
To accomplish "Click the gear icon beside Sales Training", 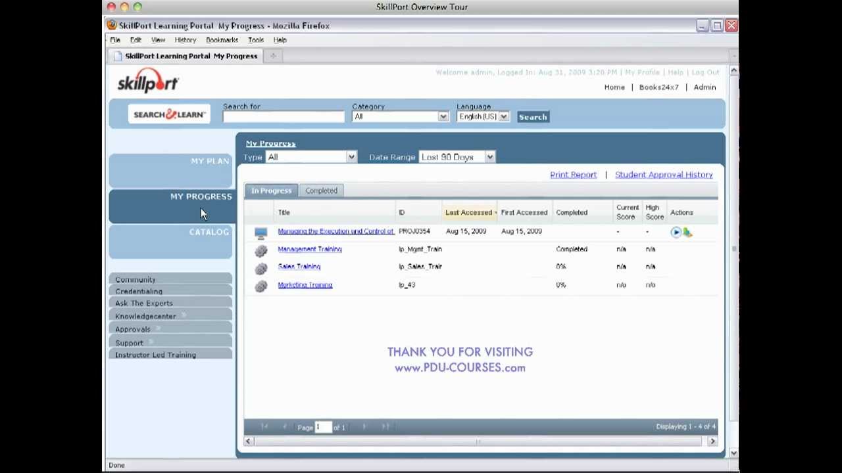I will point(261,268).
